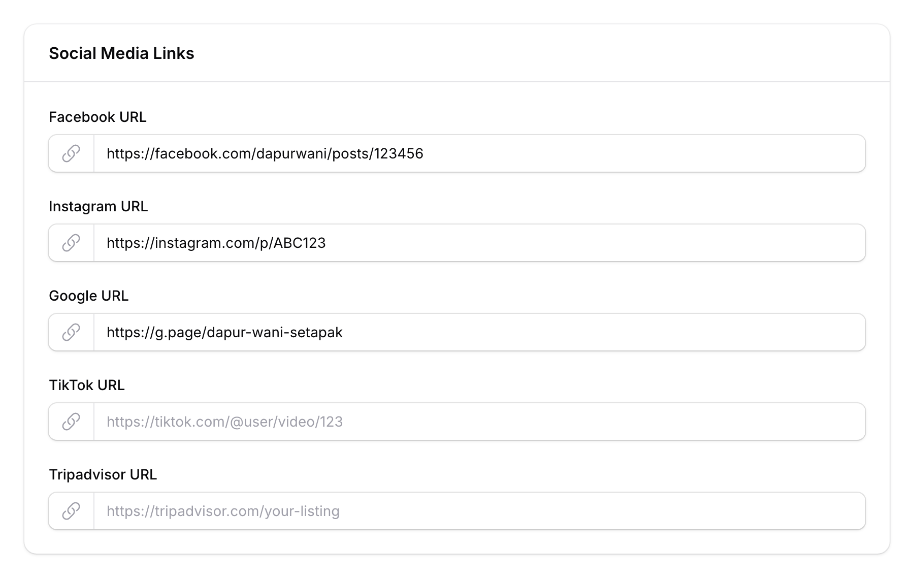Click the g.page/dapur-wani-setapak link text

[x=224, y=332]
